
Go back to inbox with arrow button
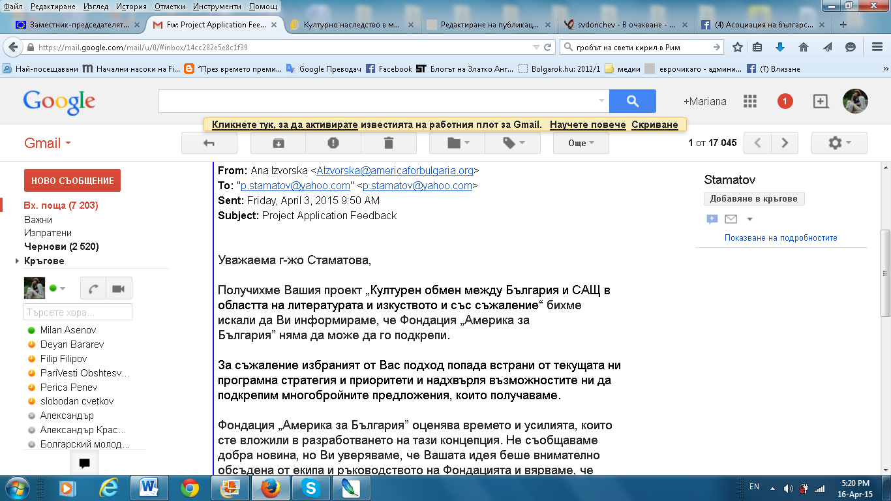[x=209, y=143]
